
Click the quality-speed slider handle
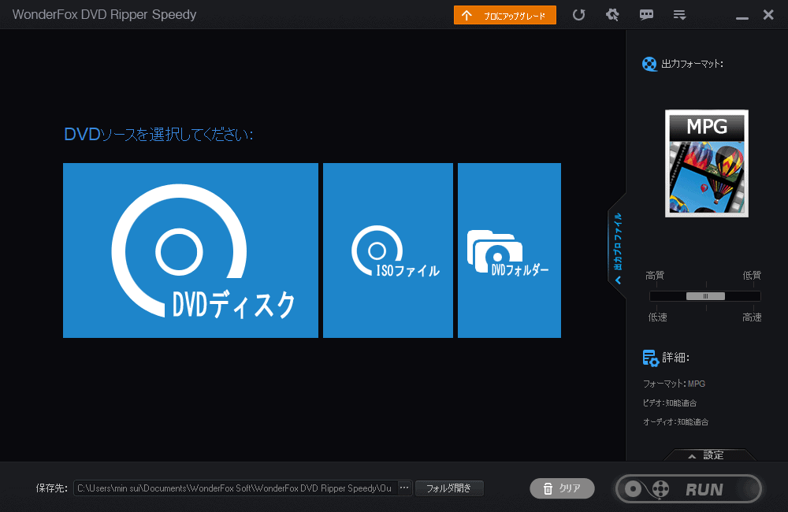click(705, 296)
